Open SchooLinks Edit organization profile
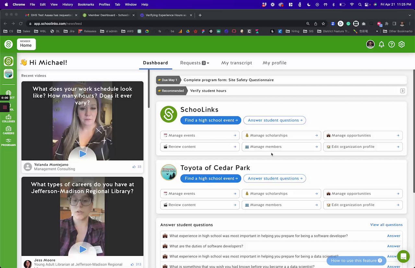The width and height of the screenshot is (415, 268). point(363,147)
